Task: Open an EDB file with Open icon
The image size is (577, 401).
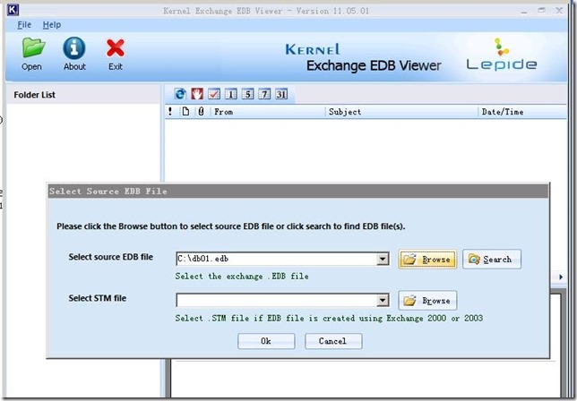Action: click(x=32, y=54)
